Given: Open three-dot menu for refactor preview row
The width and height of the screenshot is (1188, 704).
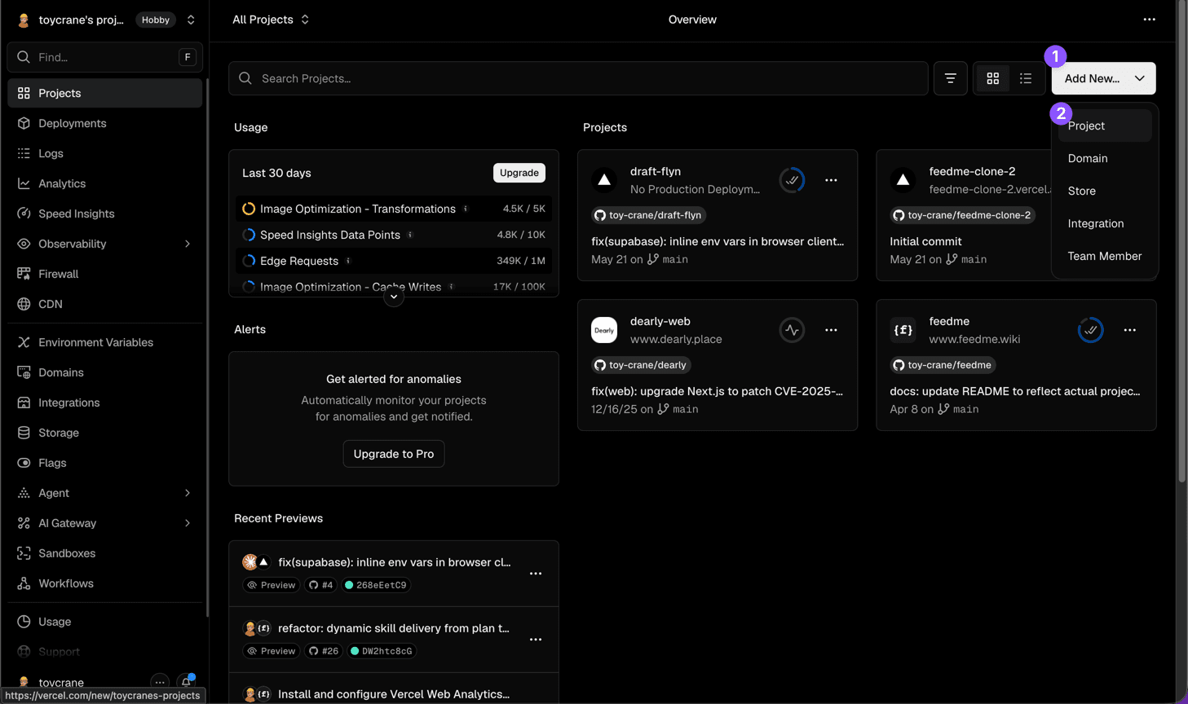Looking at the screenshot, I should (536, 640).
